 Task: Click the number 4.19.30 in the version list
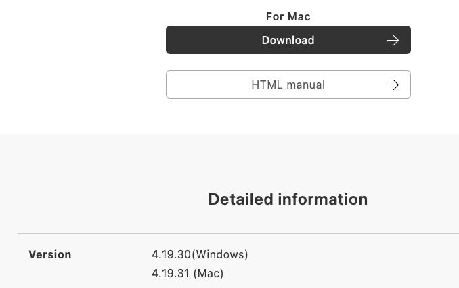(171, 255)
